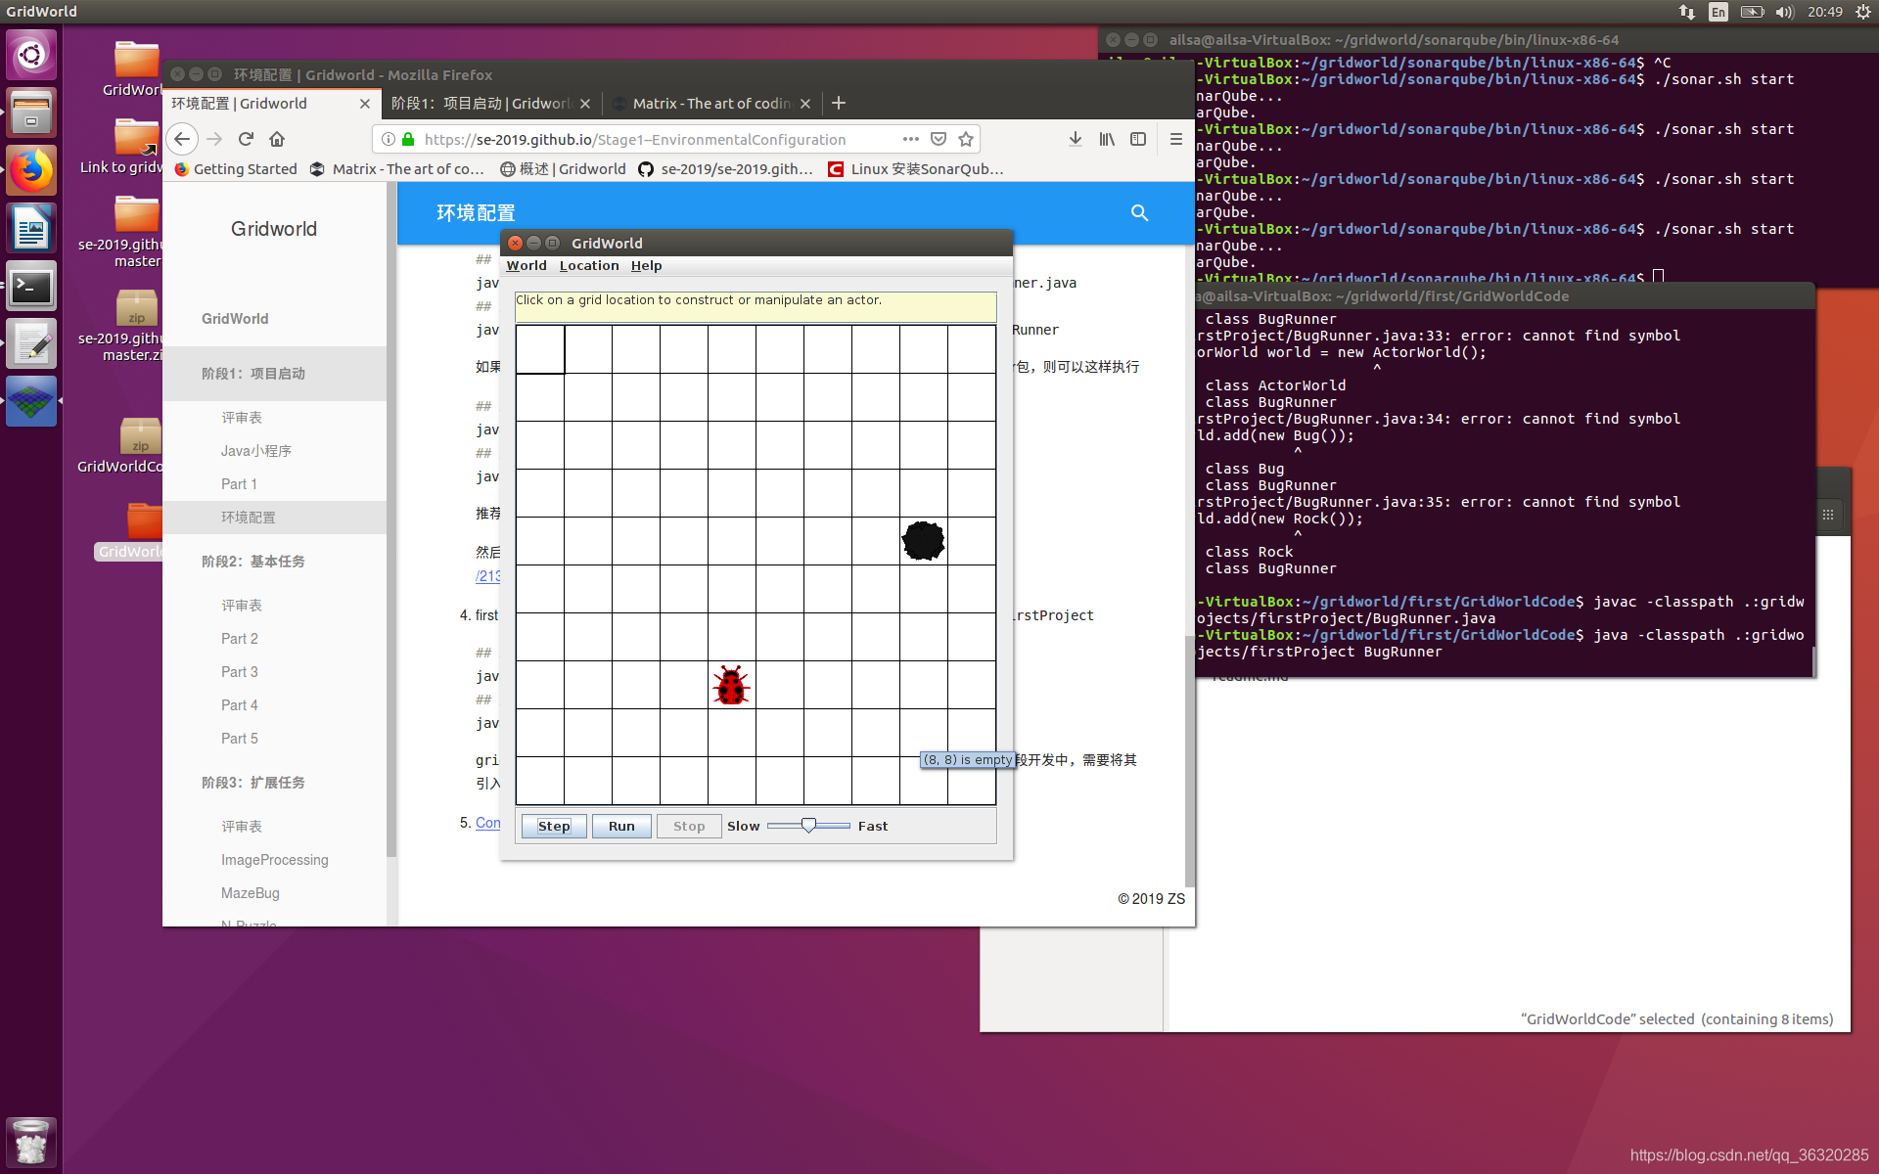This screenshot has width=1879, height=1174.
Task: Launch Terminal from the Ubuntu dock
Action: pos(31,288)
